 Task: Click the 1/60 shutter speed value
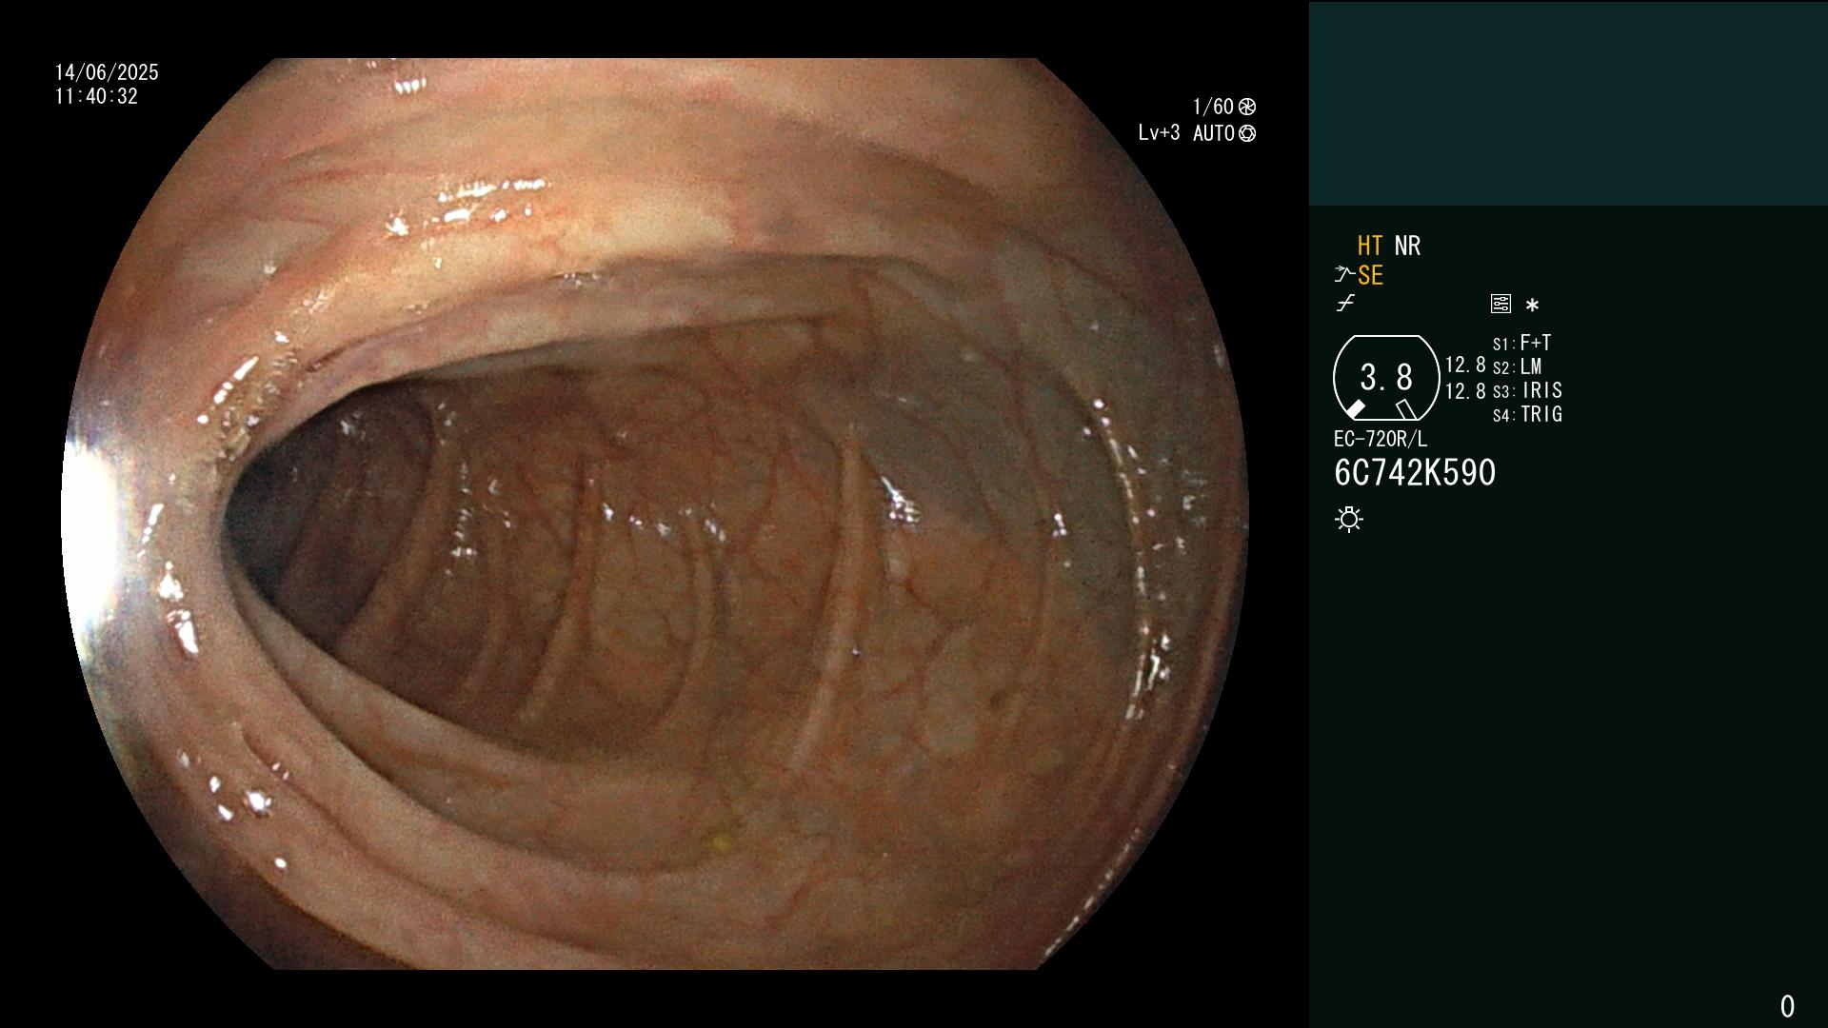(x=1213, y=107)
